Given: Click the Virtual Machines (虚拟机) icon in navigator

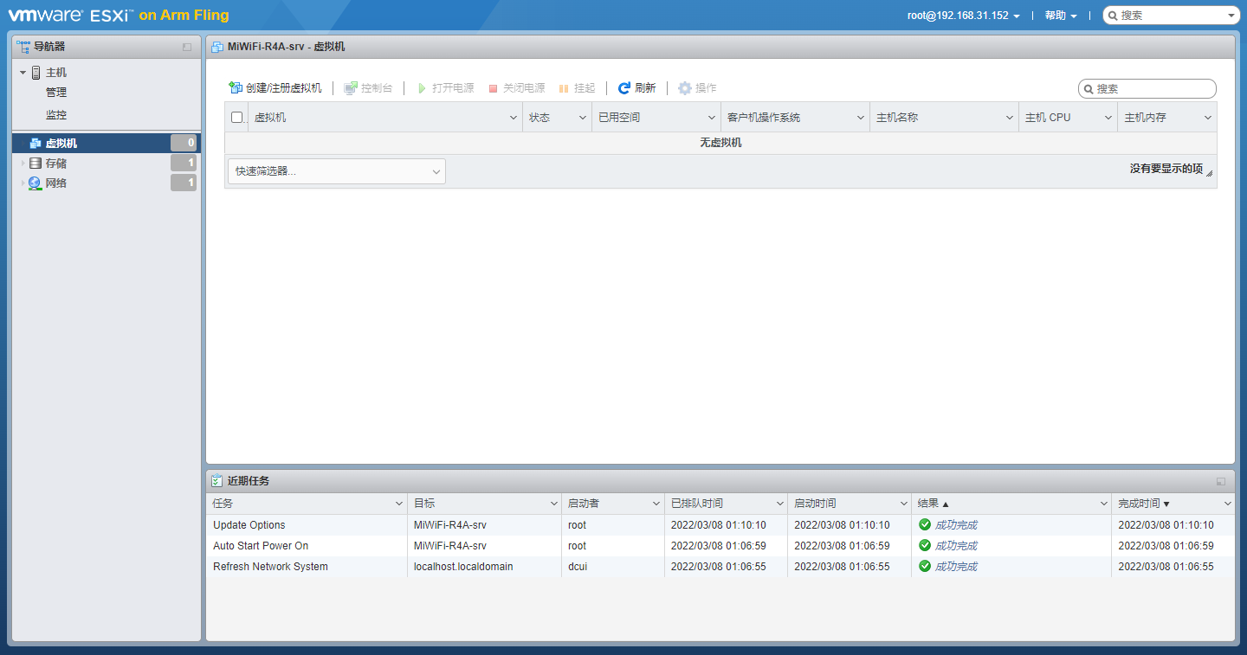Looking at the screenshot, I should click(x=35, y=144).
